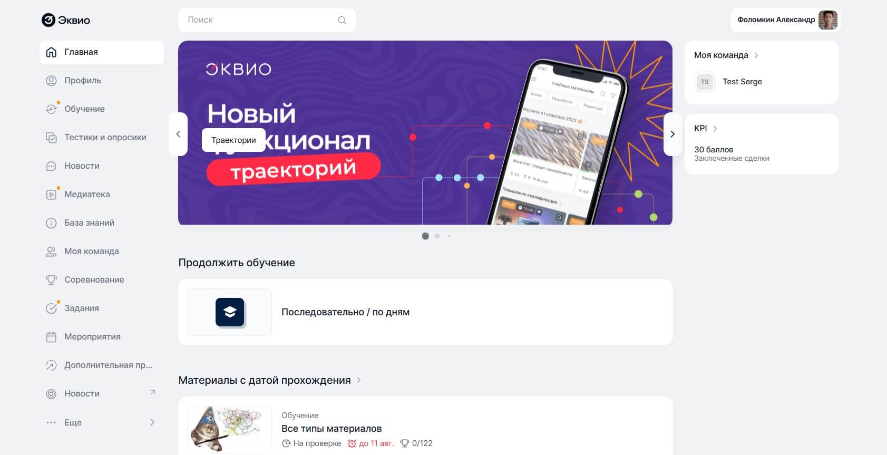This screenshot has width=887, height=455.
Task: Click the search magnifier icon
Action: (x=342, y=20)
